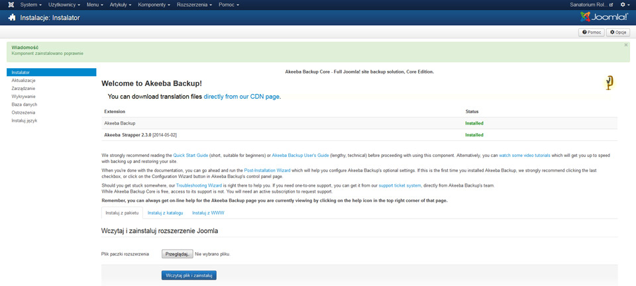Image resolution: width=636 pixels, height=286 pixels.
Task: Click the Joomla logo icon in top bar
Action: coord(11,5)
